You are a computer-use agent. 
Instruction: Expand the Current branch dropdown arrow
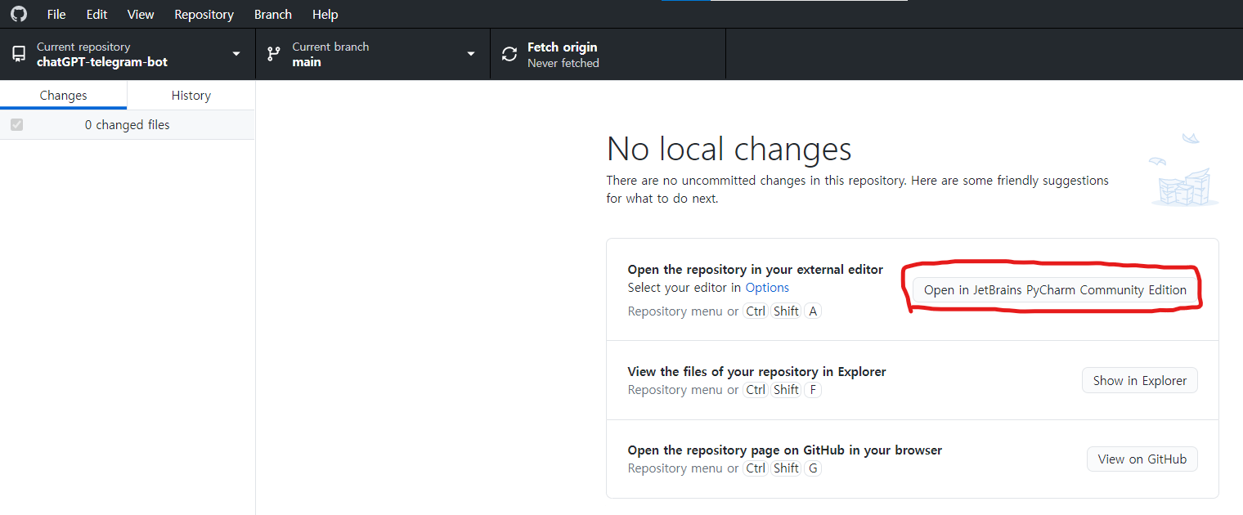pyautogui.click(x=471, y=54)
